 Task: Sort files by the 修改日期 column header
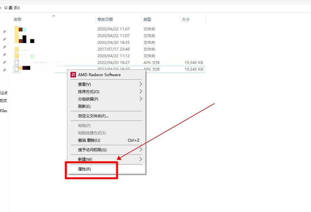[105, 19]
